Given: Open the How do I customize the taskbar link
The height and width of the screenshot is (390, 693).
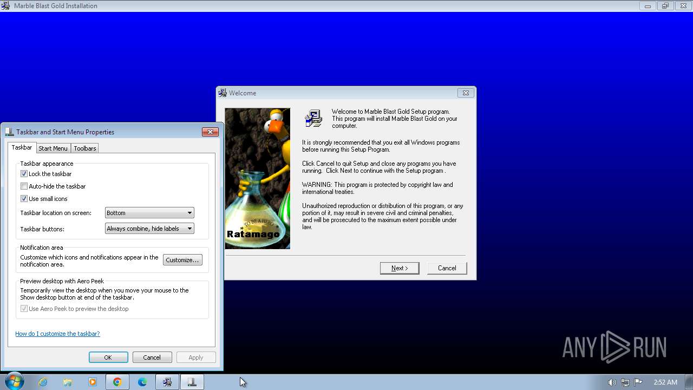Looking at the screenshot, I should tap(57, 334).
